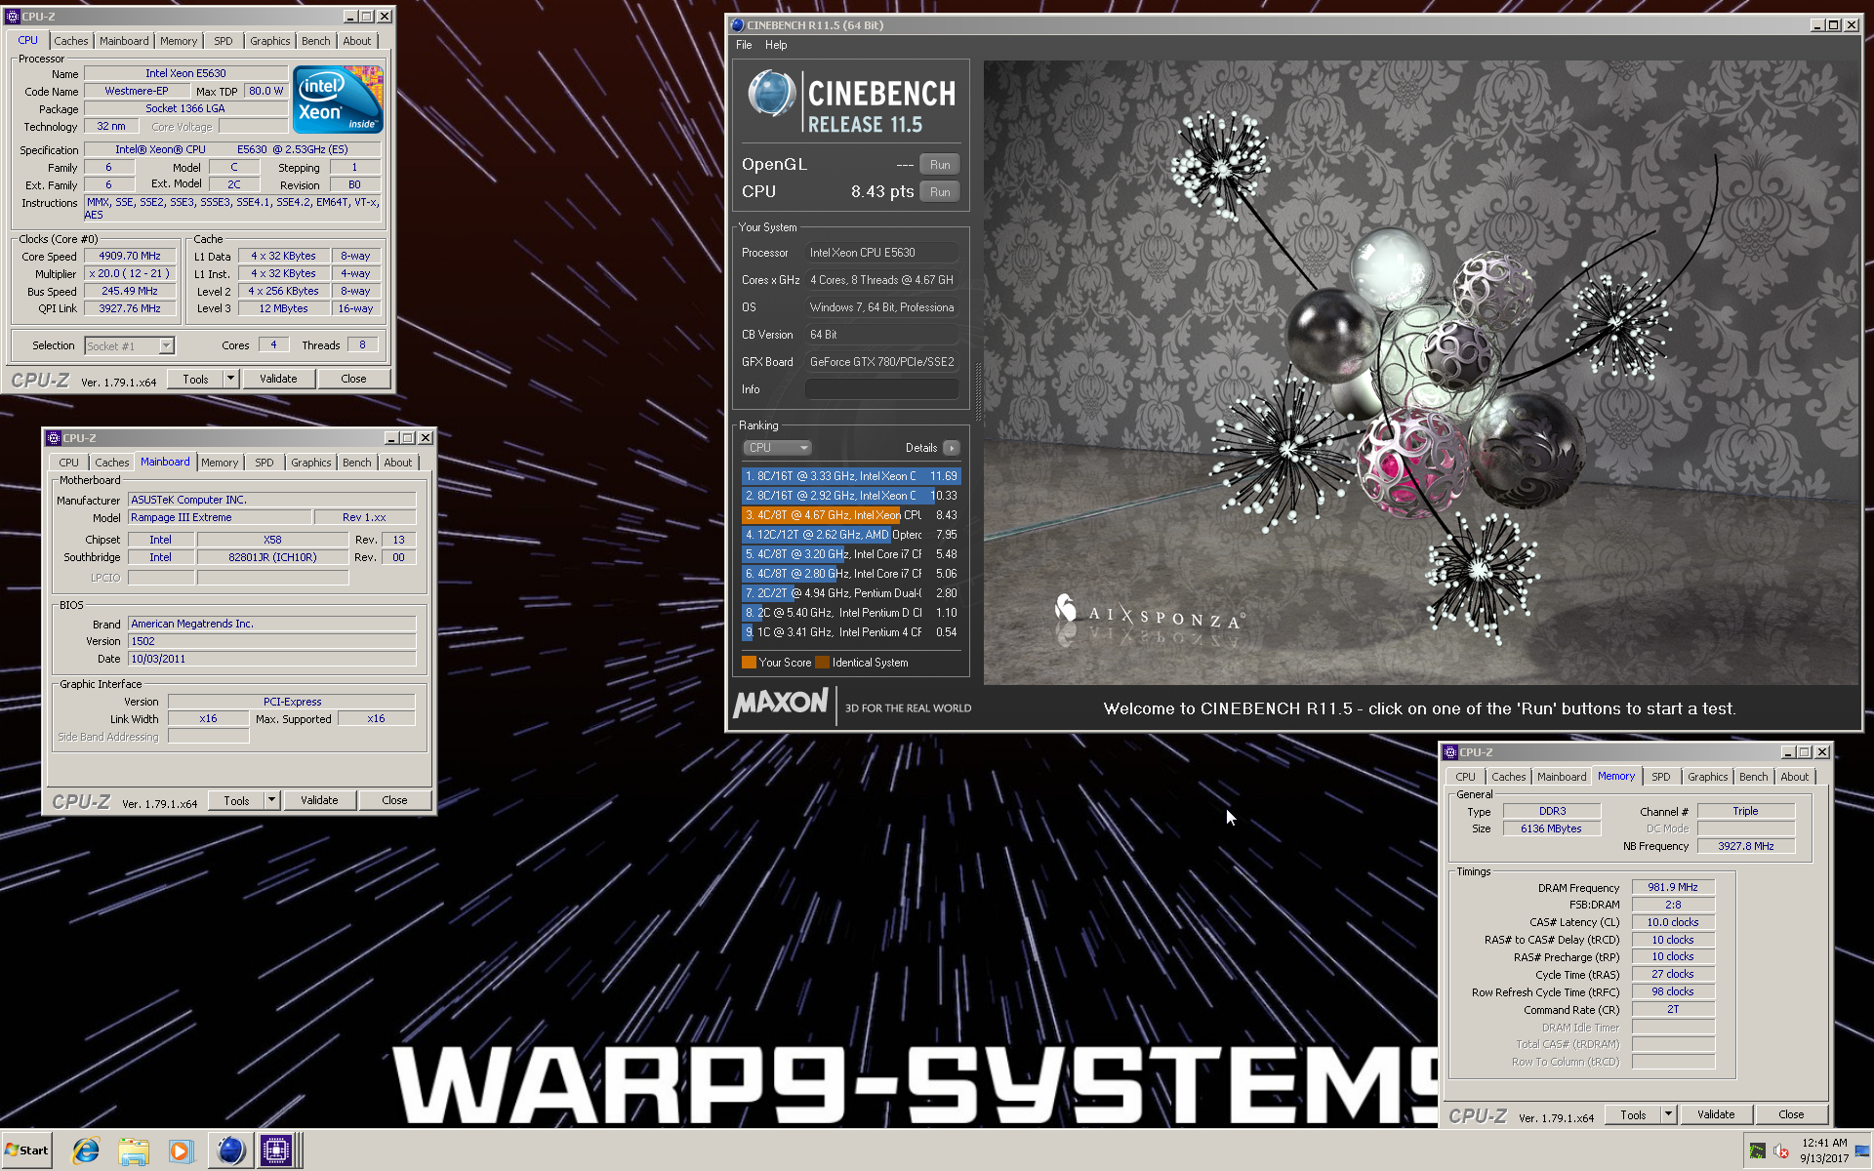The width and height of the screenshot is (1874, 1171).
Task: Open the Help menu in Cinebench
Action: tap(776, 45)
